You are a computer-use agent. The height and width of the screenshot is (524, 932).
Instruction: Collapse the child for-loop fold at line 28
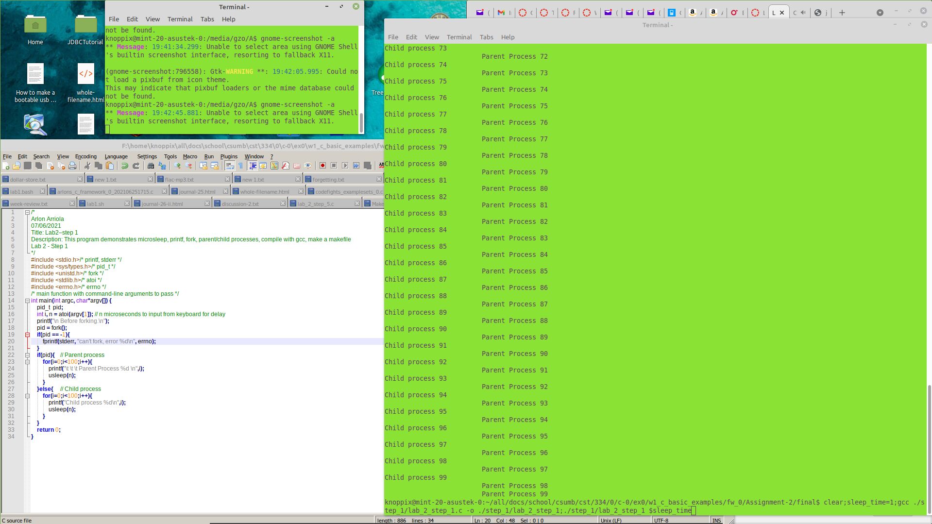tap(27, 396)
